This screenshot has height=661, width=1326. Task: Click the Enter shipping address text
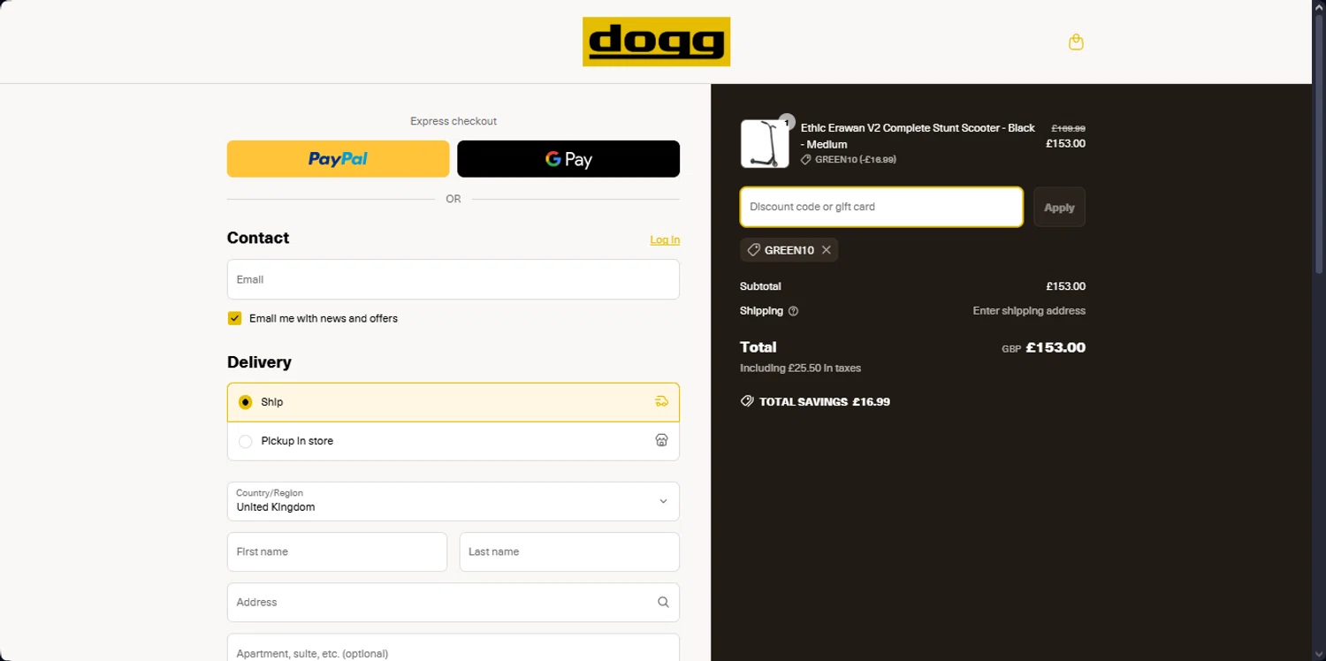1029,311
